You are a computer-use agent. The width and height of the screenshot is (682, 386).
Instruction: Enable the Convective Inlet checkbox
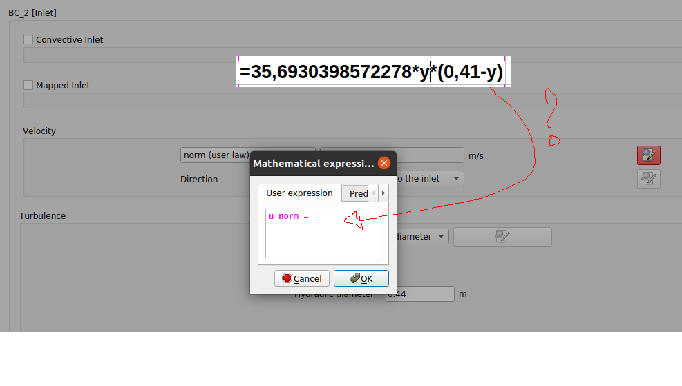coord(28,40)
